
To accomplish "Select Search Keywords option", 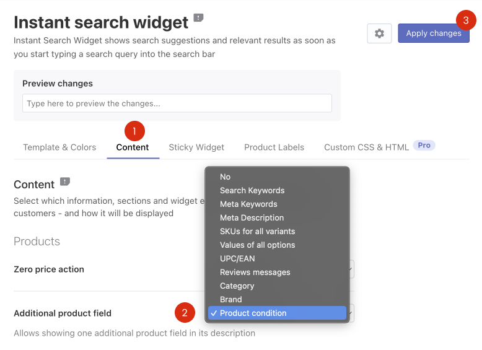I will click(278, 191).
